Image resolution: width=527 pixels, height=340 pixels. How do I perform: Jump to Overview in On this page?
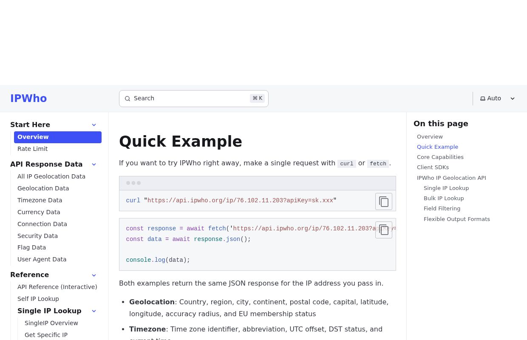(x=430, y=137)
